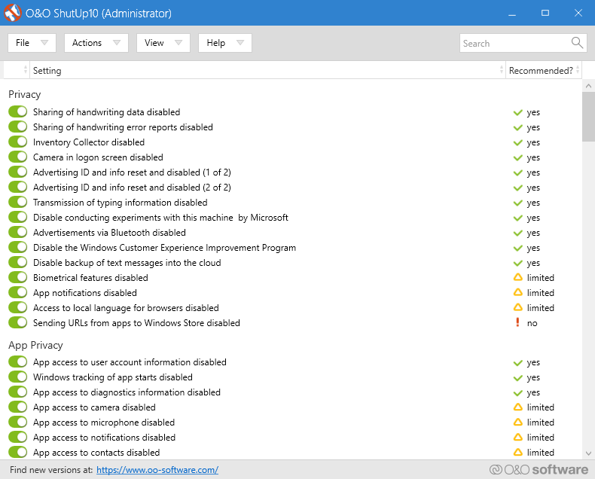Click green check for App access to diagnostics
This screenshot has width=595, height=479.
tap(517, 393)
